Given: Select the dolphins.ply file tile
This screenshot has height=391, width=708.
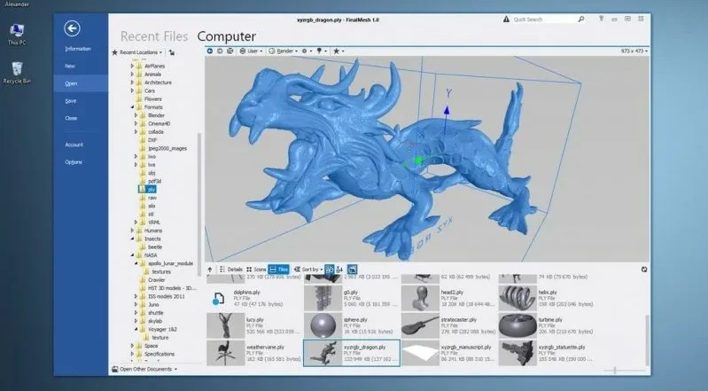Looking at the screenshot, I should click(x=254, y=298).
